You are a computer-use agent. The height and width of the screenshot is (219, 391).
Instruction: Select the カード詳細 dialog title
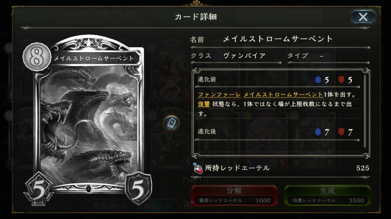click(x=195, y=17)
